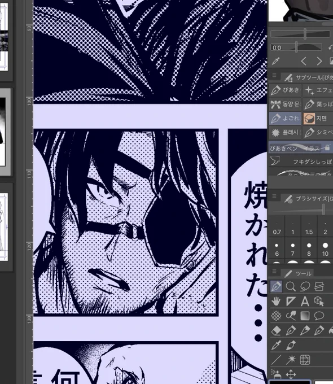
Task: Select the 3D Object operation tool
Action: pyautogui.click(x=319, y=301)
